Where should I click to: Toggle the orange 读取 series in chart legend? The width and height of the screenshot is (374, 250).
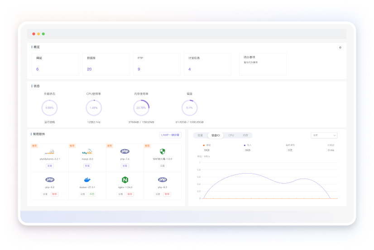(206, 146)
